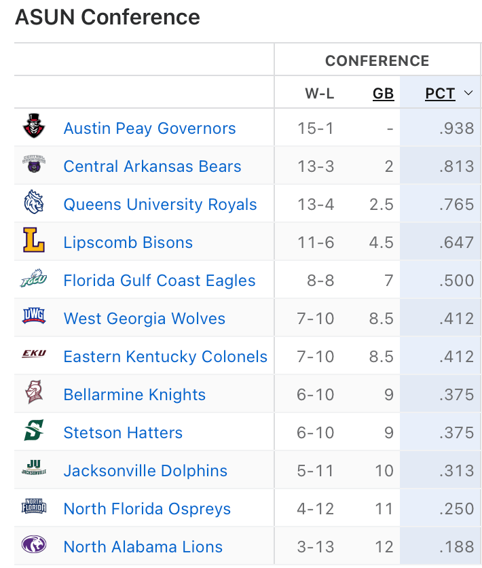Click the North Florida Ospreys logo
This screenshot has width=482, height=568.
coord(34,508)
